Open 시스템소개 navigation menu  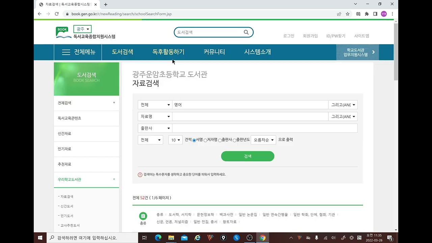click(x=258, y=52)
